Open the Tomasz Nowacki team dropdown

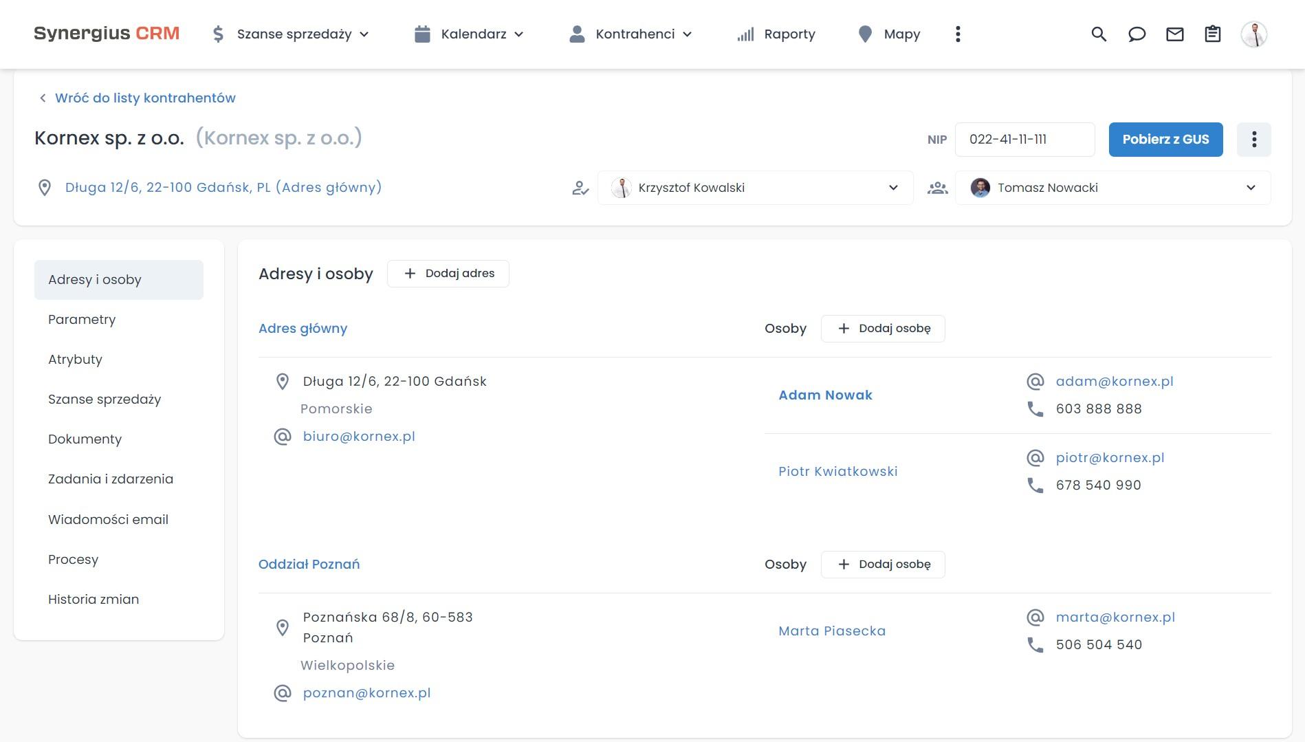point(1113,188)
